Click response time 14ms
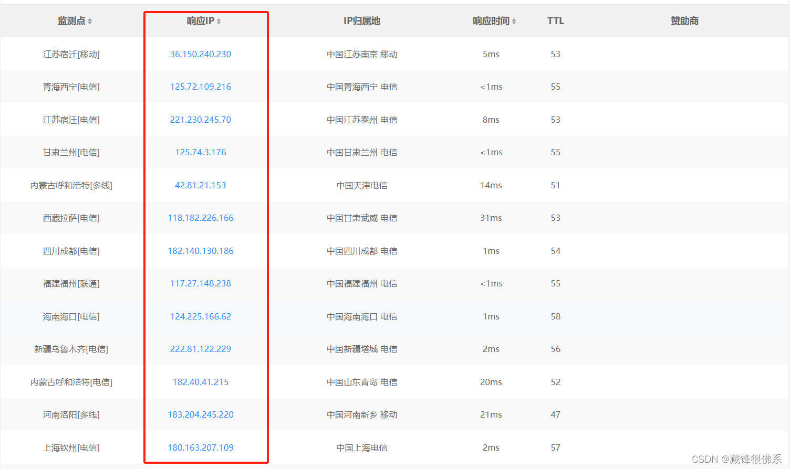This screenshot has height=469, width=790. click(491, 185)
